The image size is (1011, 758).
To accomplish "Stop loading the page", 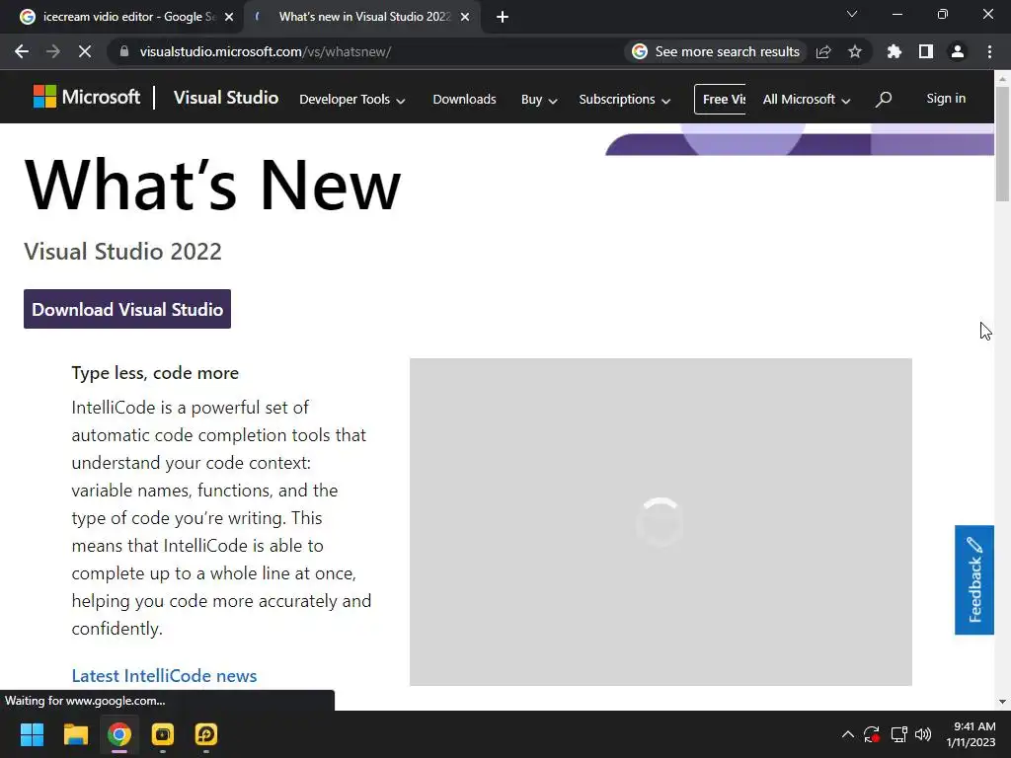I will pyautogui.click(x=85, y=51).
